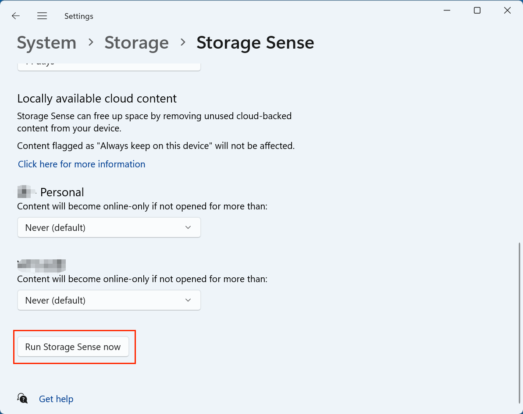
Task: Click the Get help question mark icon
Action: pos(22,398)
